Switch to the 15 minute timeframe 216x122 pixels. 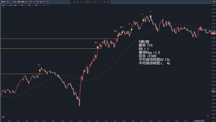(x=15, y=2)
